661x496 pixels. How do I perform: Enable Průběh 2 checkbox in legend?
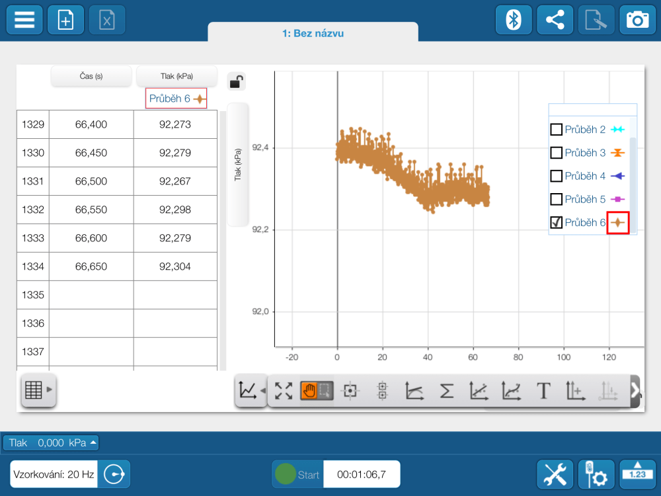pos(557,130)
